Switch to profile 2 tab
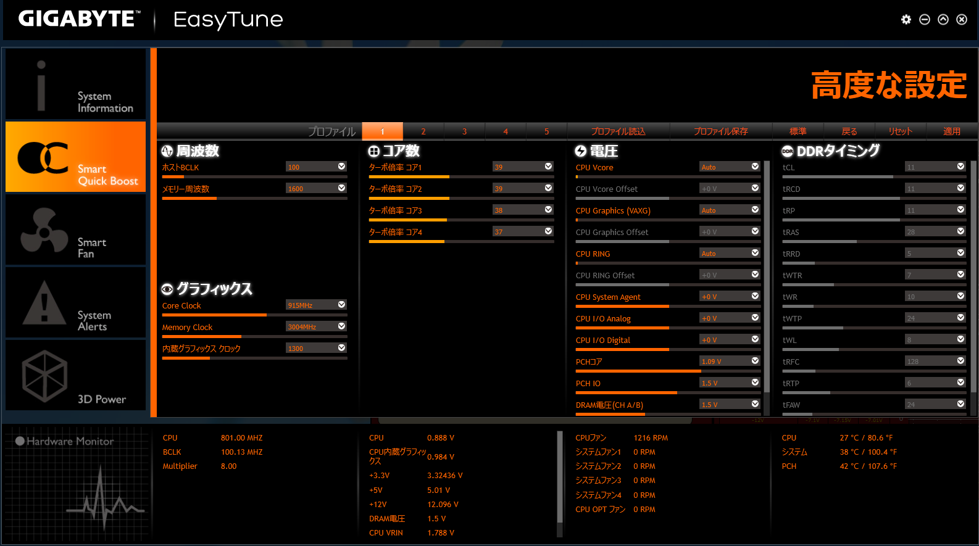 423,131
